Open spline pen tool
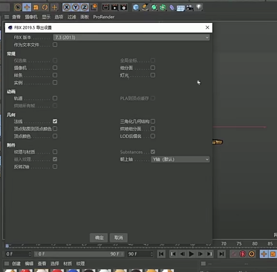The image size is (277, 272). (x=145, y=7)
